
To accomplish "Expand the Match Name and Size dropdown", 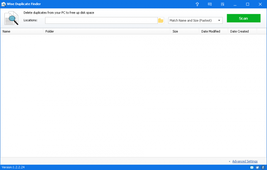I will pyautogui.click(x=195, y=21).
